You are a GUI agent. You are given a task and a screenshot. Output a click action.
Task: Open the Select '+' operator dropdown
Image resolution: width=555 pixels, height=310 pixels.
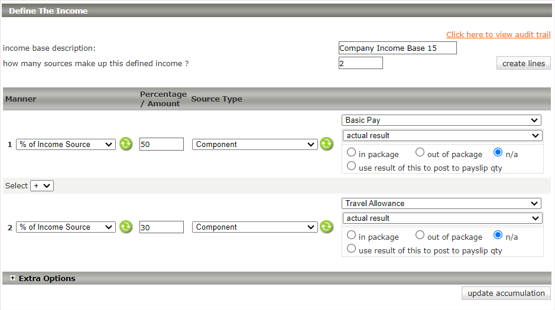(42, 185)
